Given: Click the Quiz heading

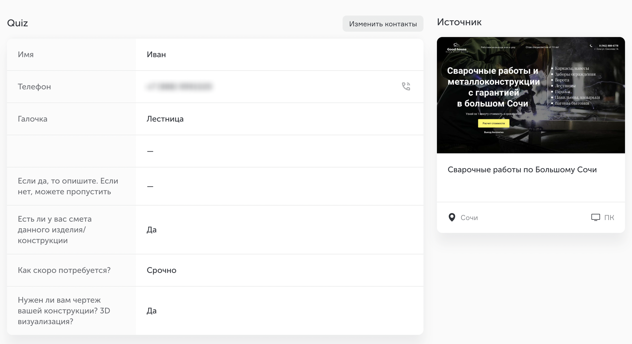Looking at the screenshot, I should (17, 23).
